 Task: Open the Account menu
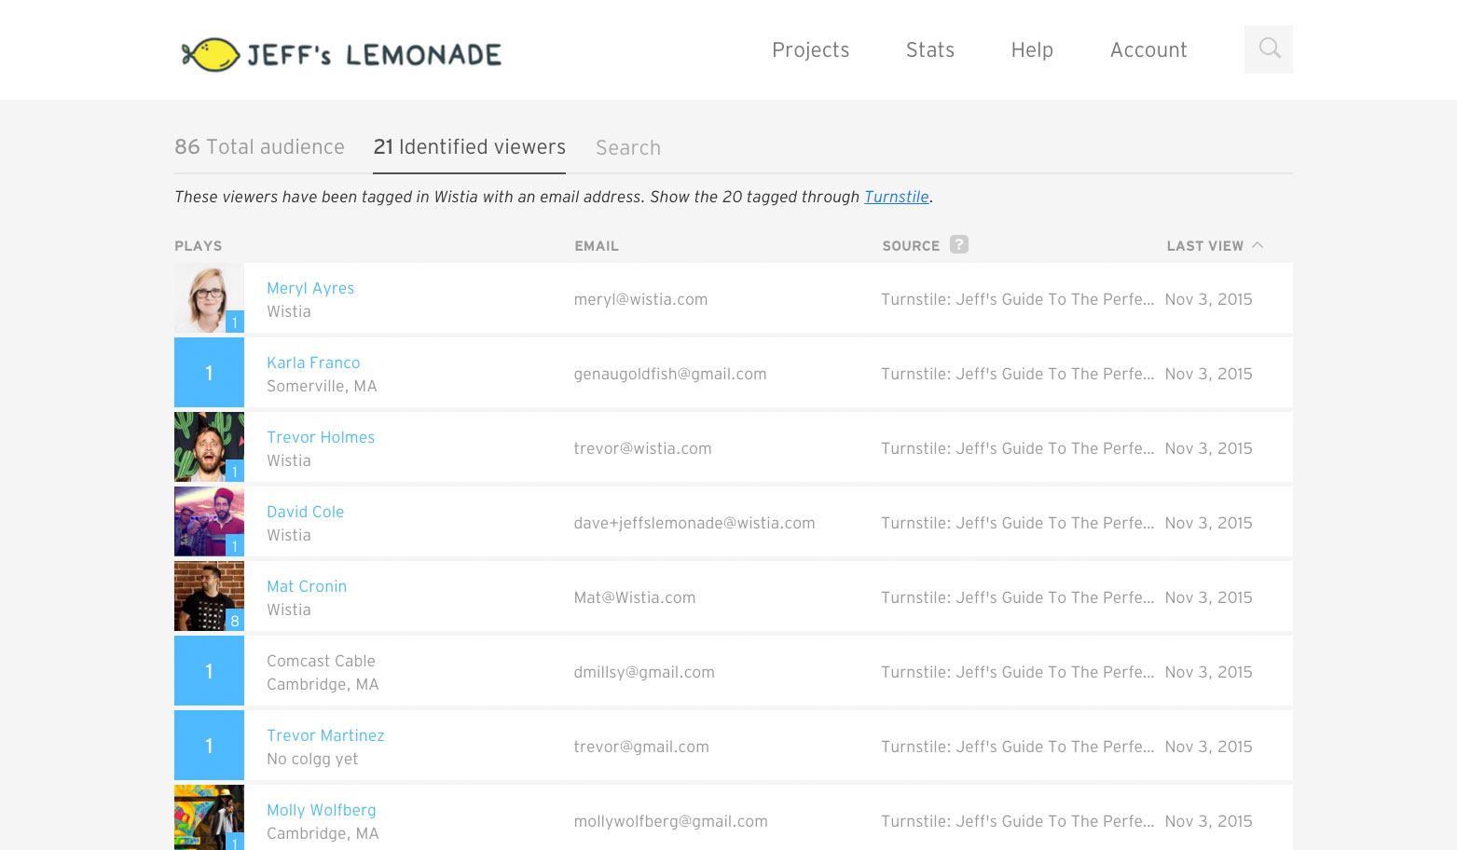[1148, 50]
